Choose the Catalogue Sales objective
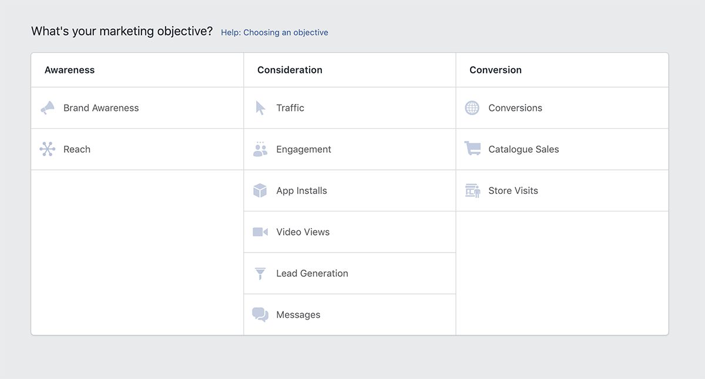The width and height of the screenshot is (705, 379). coord(562,149)
